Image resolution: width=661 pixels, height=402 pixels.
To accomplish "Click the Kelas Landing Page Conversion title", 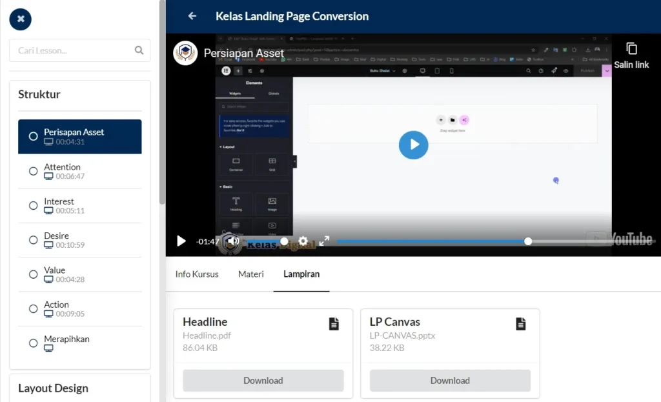I will [292, 16].
